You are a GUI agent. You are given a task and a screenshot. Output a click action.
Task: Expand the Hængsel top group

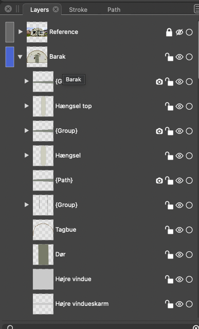pyautogui.click(x=26, y=106)
